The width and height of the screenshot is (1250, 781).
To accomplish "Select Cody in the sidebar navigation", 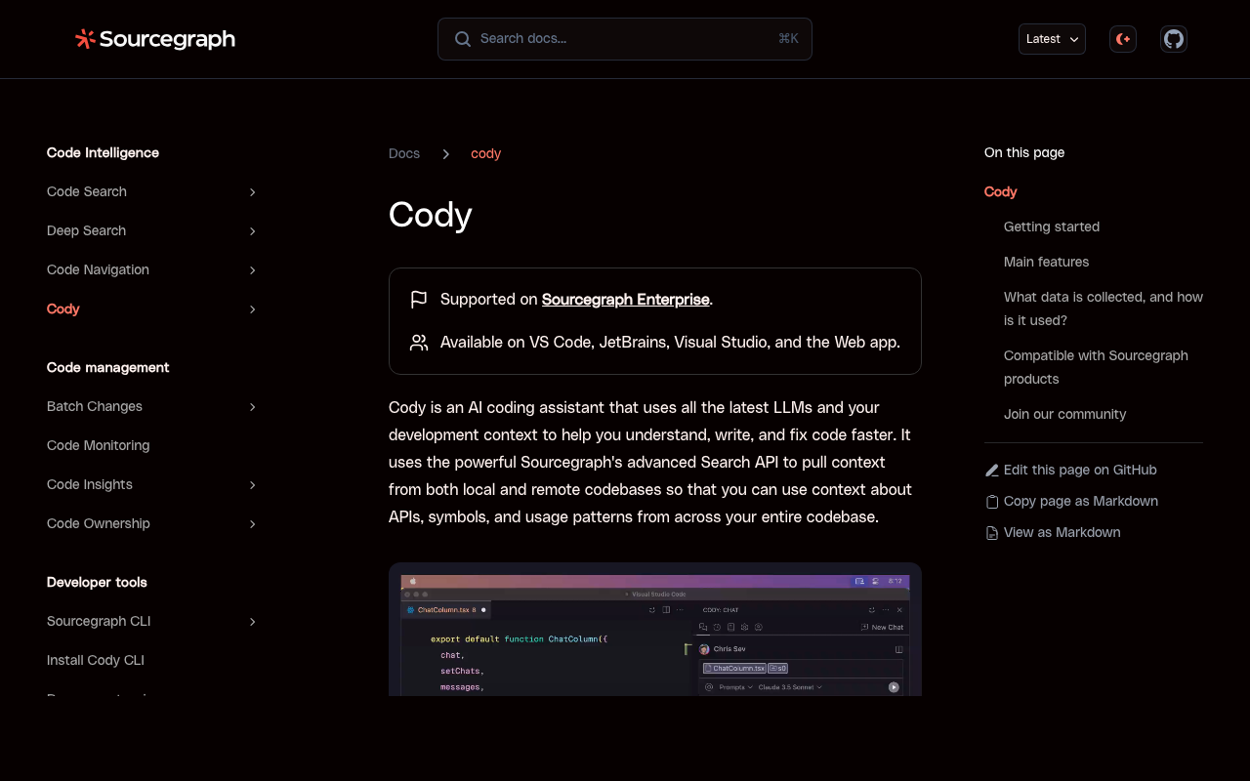I will point(62,308).
